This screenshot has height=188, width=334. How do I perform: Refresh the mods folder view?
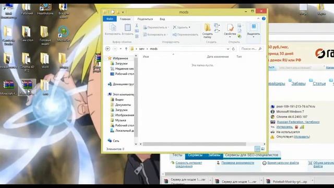233,49
